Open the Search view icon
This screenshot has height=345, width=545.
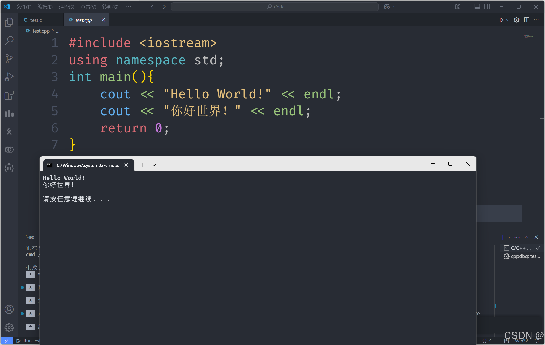[x=9, y=40]
